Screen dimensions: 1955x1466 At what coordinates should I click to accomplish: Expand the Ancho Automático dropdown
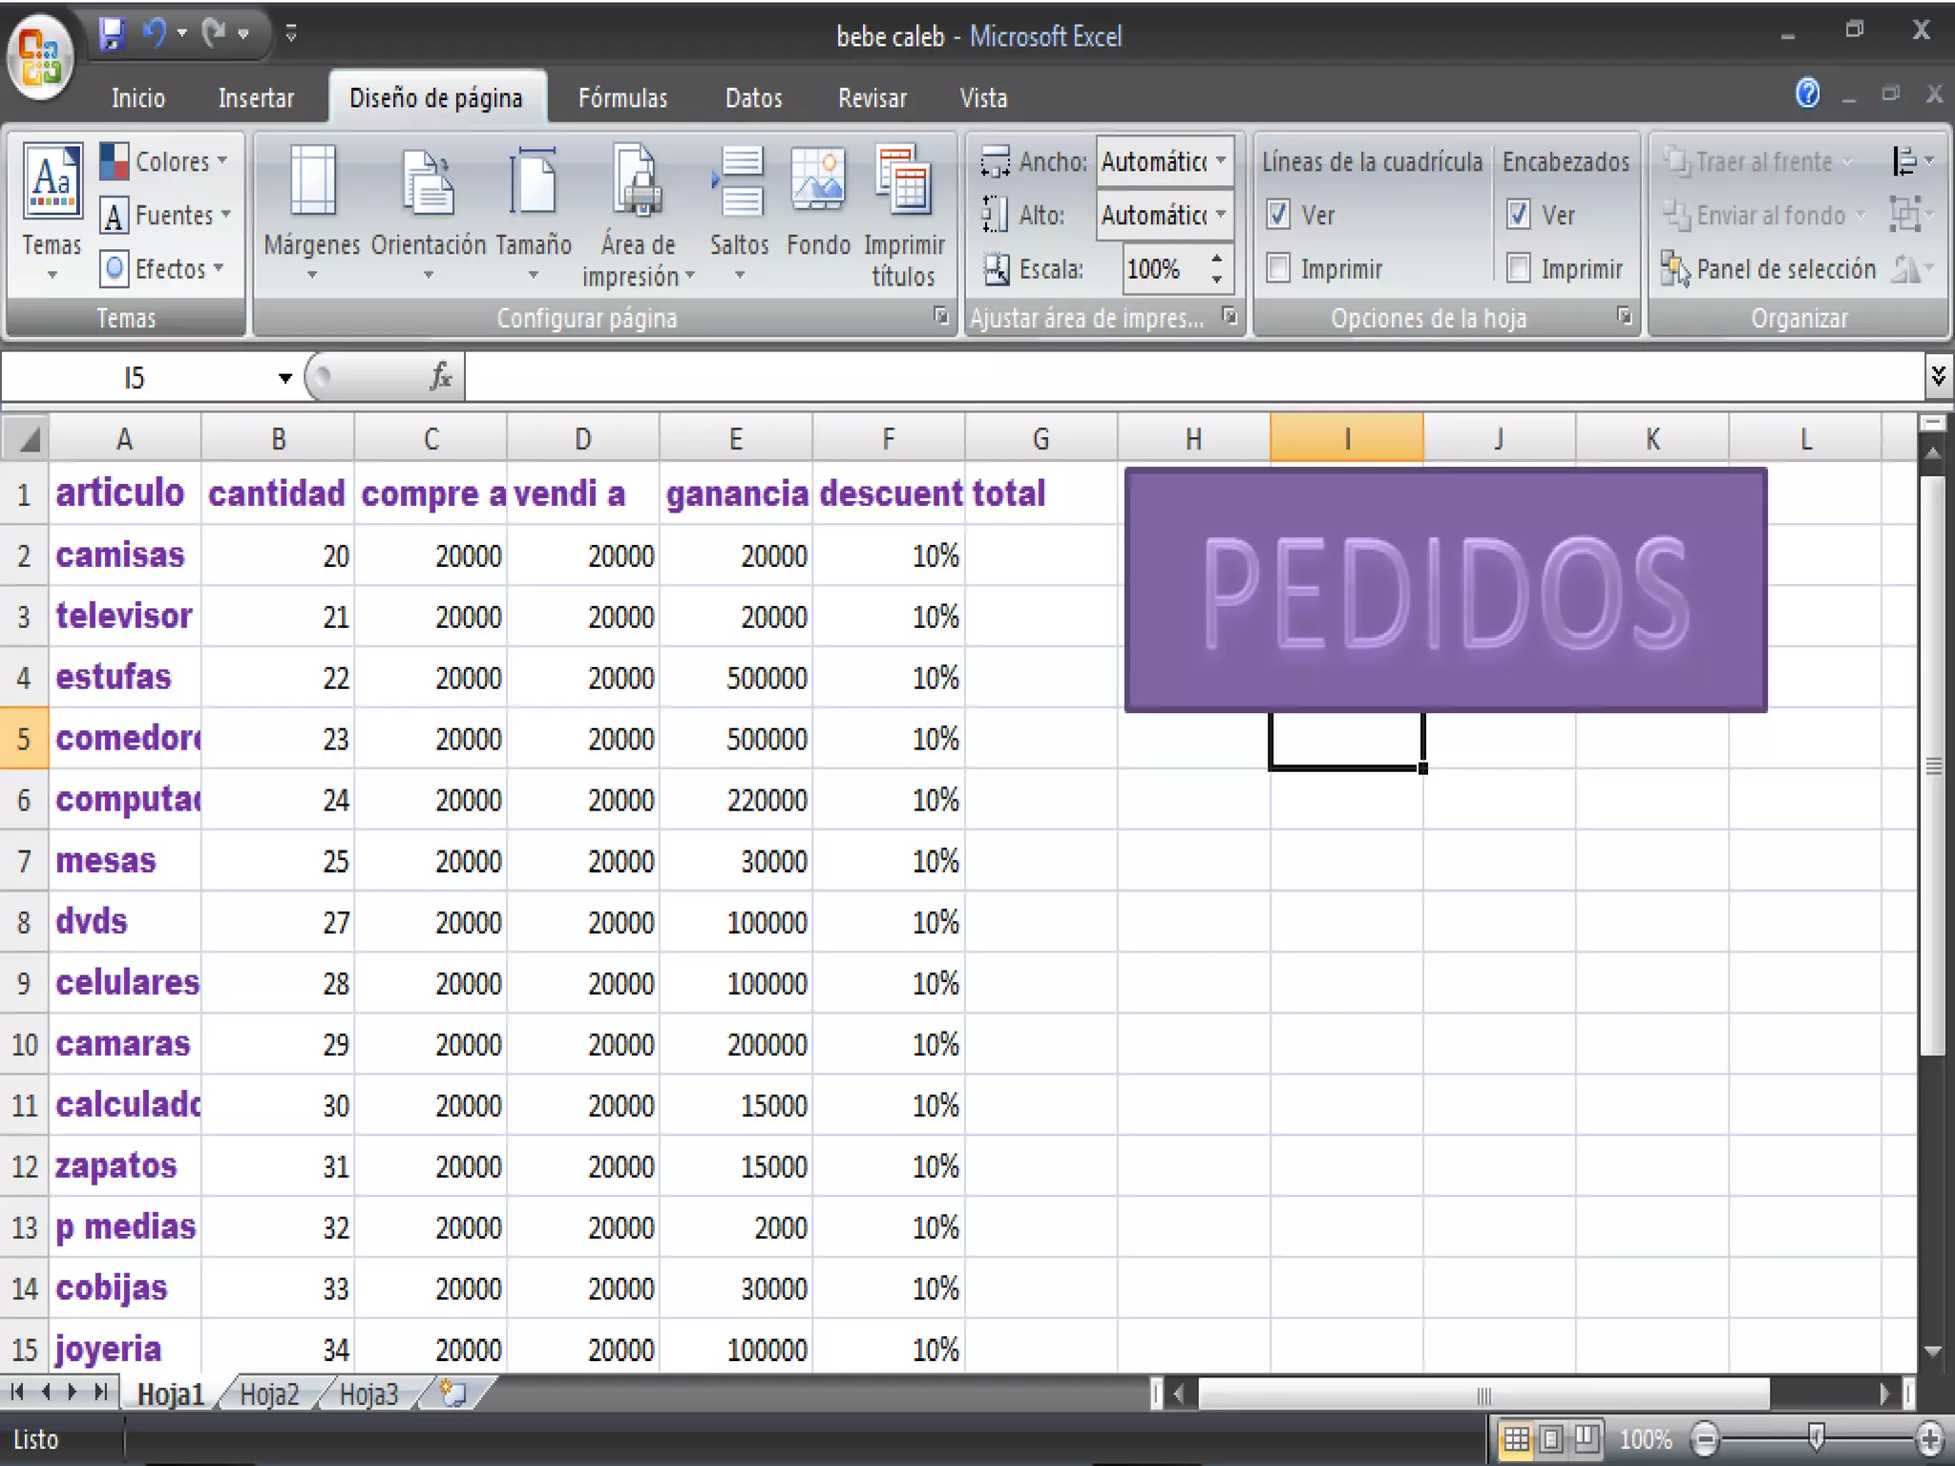pos(1221,161)
